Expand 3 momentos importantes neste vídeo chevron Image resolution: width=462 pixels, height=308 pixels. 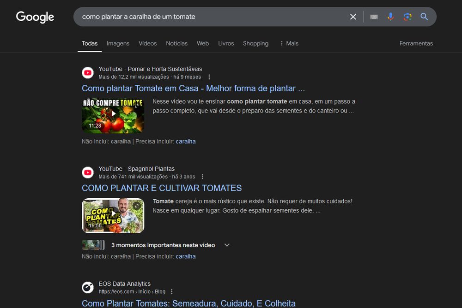coord(227,245)
